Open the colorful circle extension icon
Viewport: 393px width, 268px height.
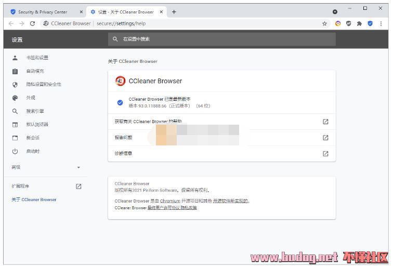coord(338,23)
